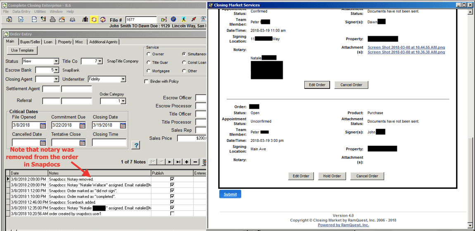Open the Window menu
Image resolution: width=475 pixels, height=231 pixels.
coord(56,12)
